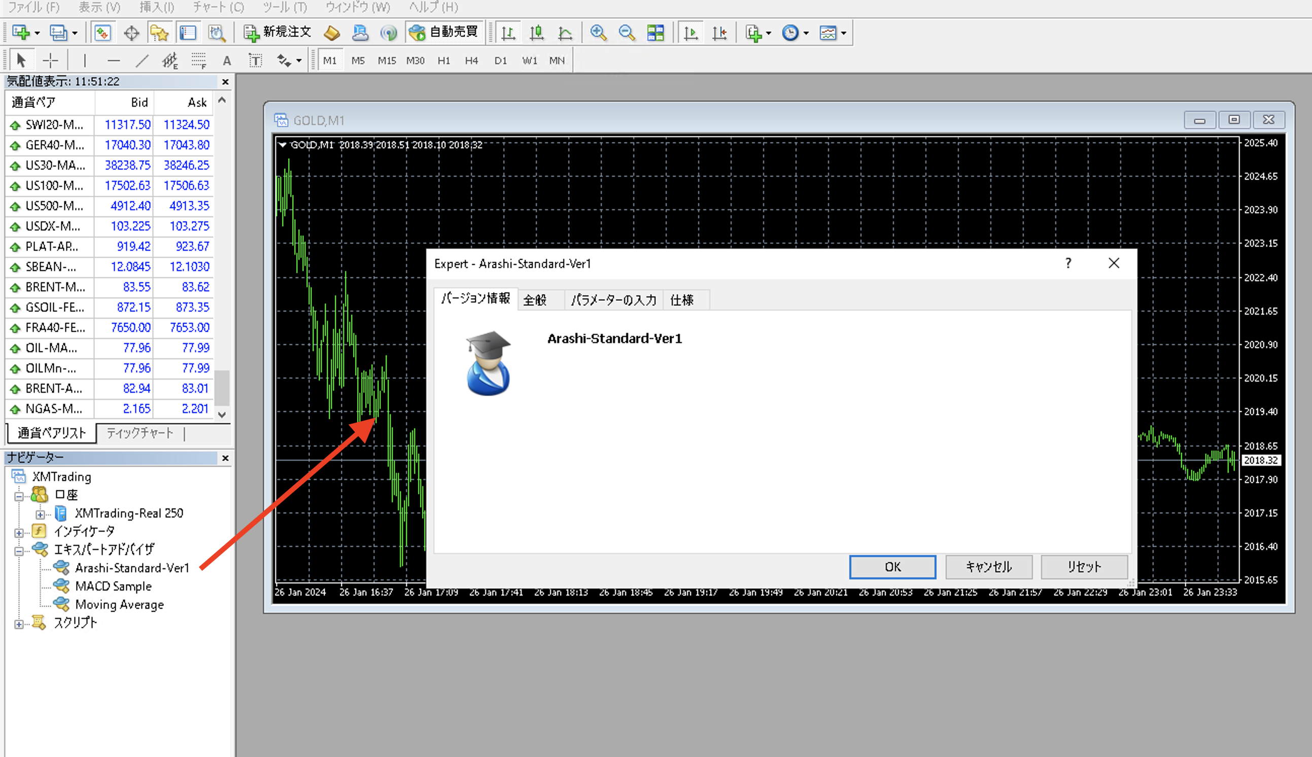This screenshot has width=1312, height=757.
Task: Open the ツール (T) menu
Action: tap(284, 7)
